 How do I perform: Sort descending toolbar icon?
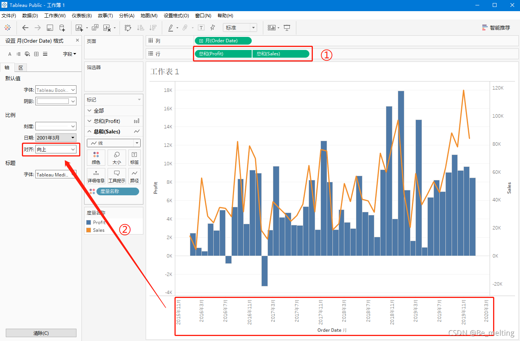tap(153, 28)
